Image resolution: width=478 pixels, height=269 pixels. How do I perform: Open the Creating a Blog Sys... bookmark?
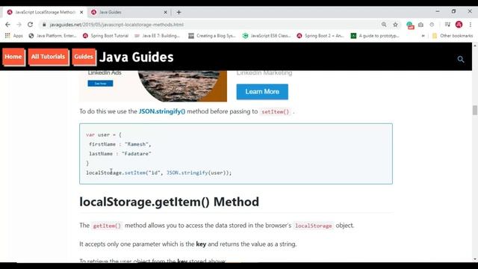pyautogui.click(x=212, y=36)
